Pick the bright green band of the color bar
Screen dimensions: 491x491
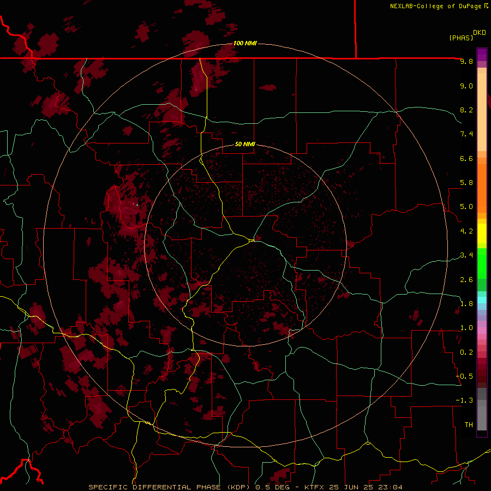click(x=482, y=263)
